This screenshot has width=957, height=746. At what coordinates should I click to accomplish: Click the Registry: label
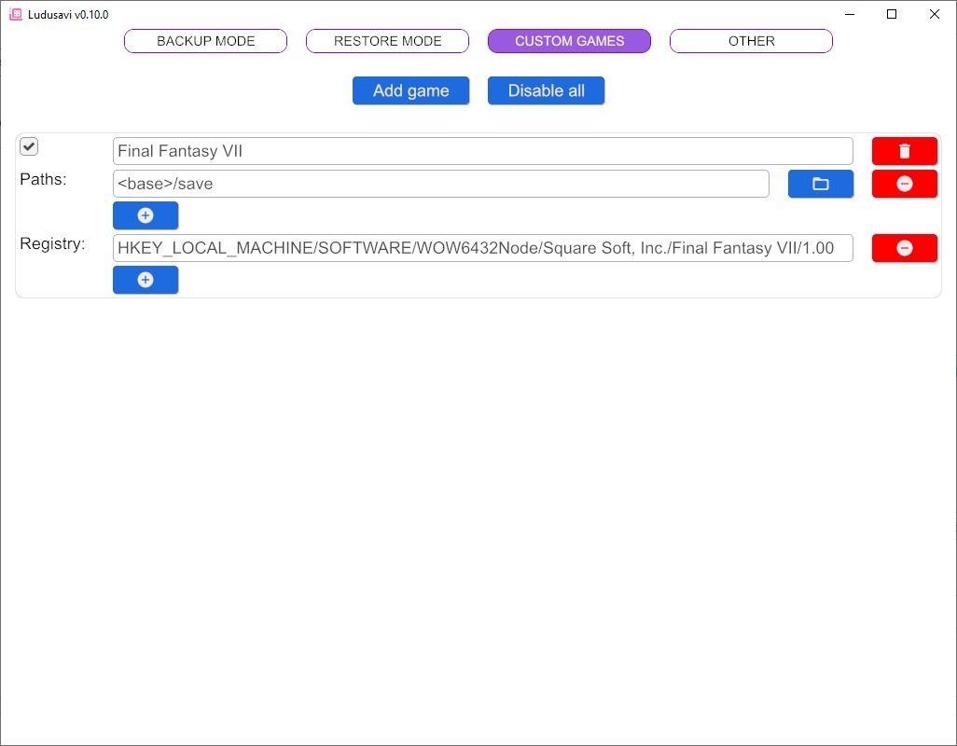52,244
